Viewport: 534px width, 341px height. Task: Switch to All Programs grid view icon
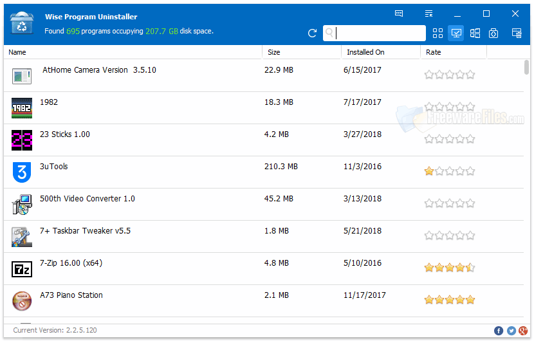(x=437, y=33)
